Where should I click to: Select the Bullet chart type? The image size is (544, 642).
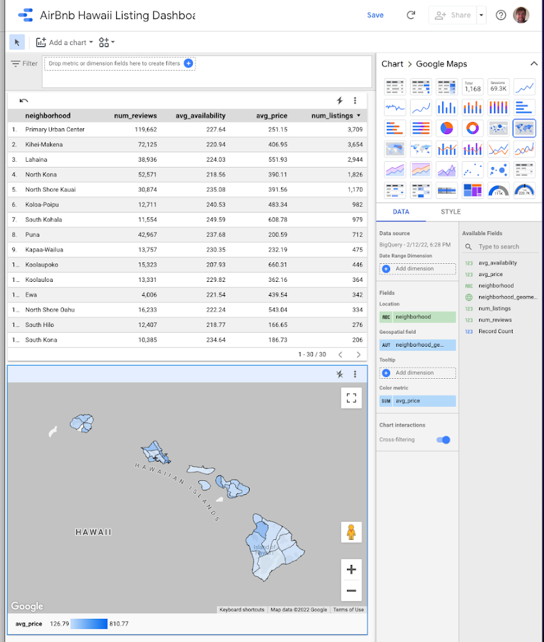coord(446,191)
